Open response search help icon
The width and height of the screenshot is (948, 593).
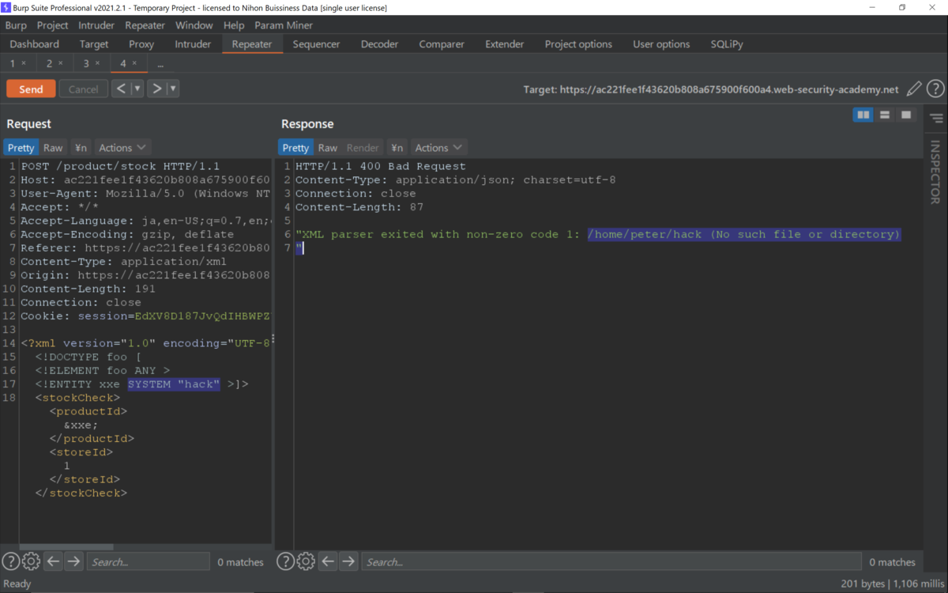(285, 561)
